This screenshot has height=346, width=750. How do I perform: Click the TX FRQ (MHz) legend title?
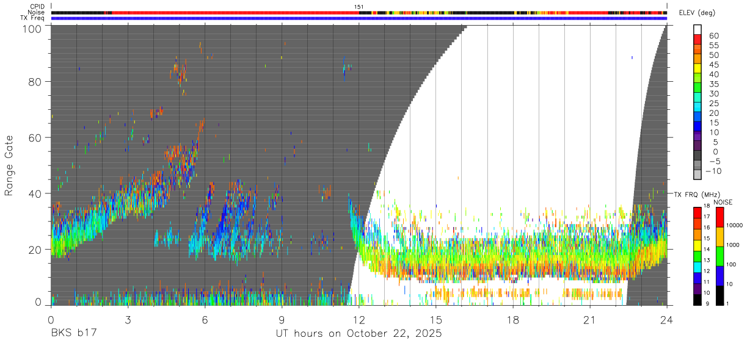[x=696, y=194]
